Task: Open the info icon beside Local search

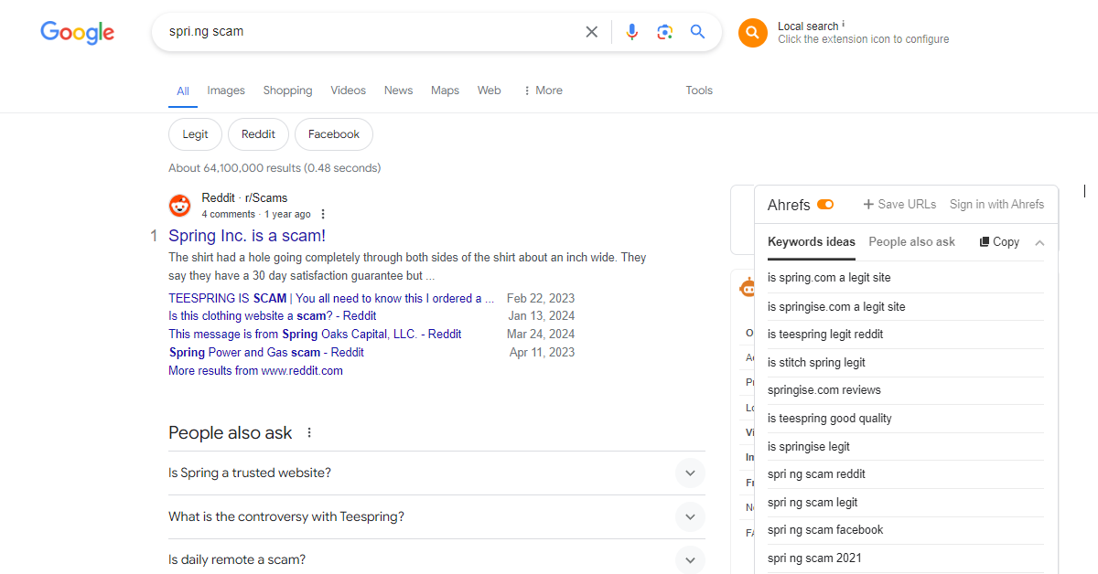Action: 844,25
